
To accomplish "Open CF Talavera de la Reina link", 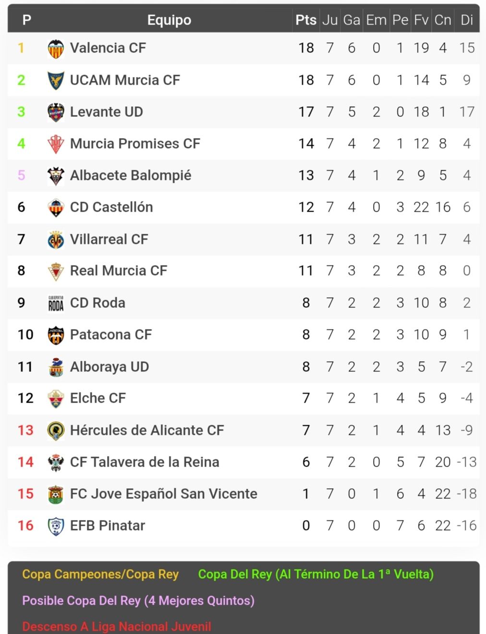I will [x=145, y=462].
